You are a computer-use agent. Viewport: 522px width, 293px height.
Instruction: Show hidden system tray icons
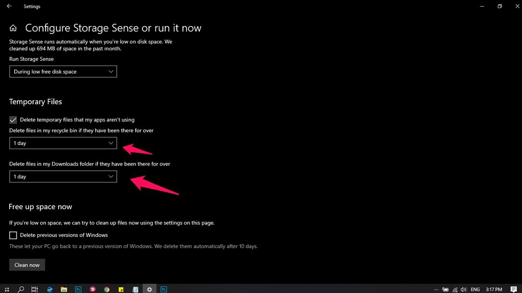(x=436, y=289)
